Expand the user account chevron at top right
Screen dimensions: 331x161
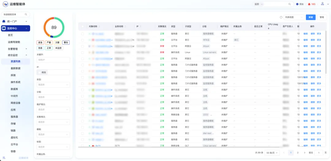[328, 4]
